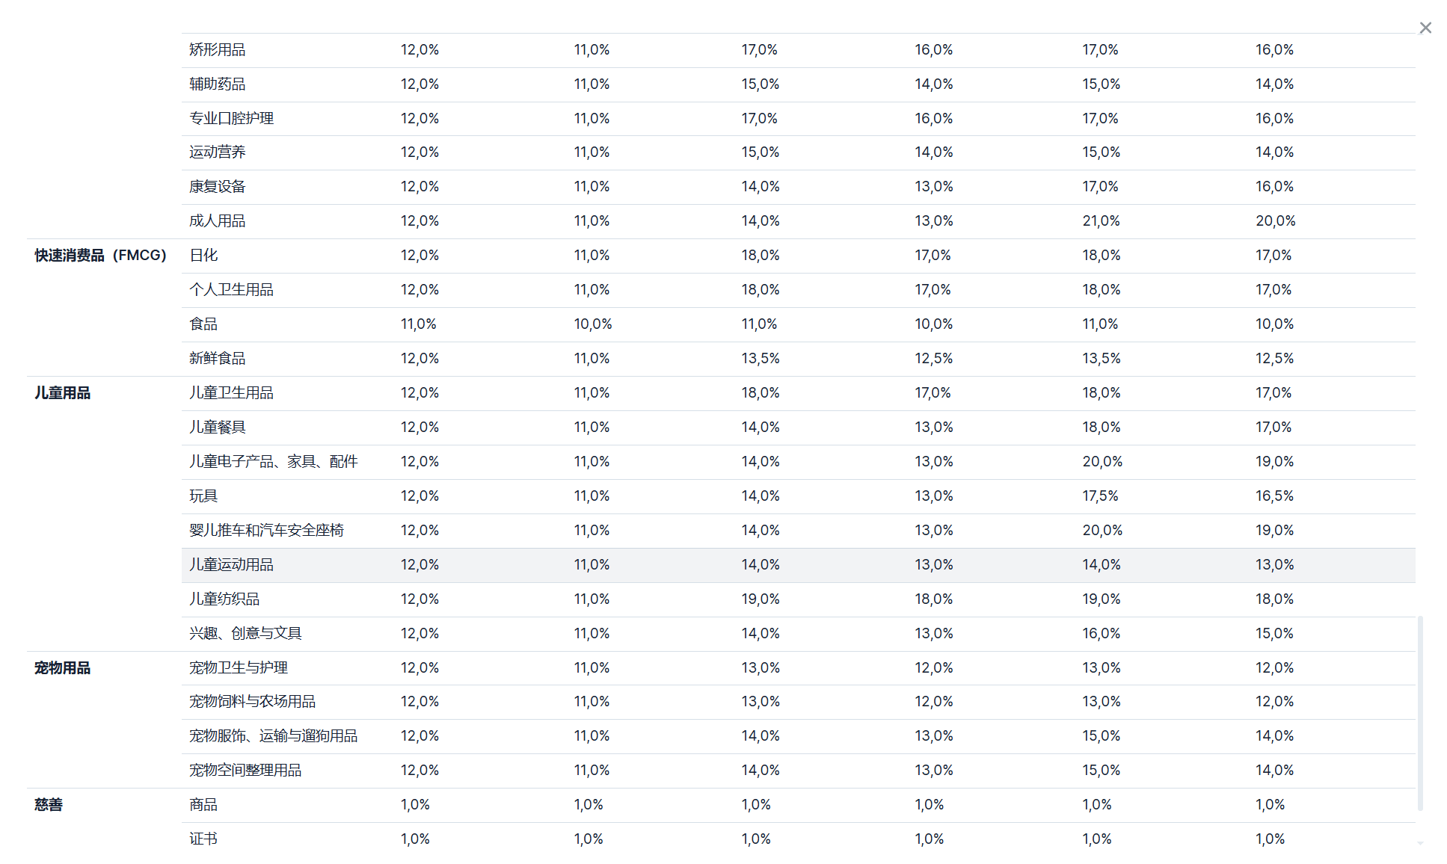Image resolution: width=1447 pixels, height=864 pixels.
Task: Click the scrollbar down arrow
Action: (1420, 844)
